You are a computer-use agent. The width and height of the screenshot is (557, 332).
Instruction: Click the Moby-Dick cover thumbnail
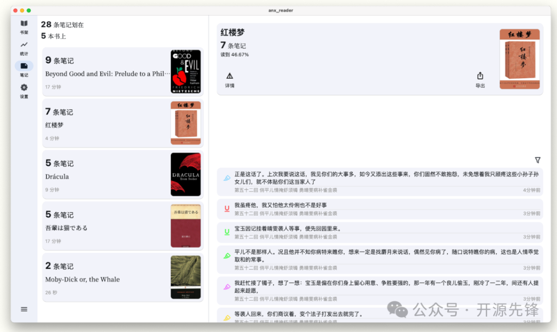186,277
